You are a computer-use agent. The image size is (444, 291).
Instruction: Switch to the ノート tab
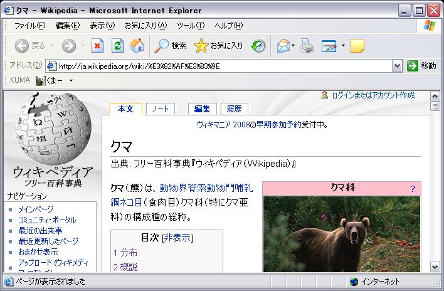tap(161, 109)
